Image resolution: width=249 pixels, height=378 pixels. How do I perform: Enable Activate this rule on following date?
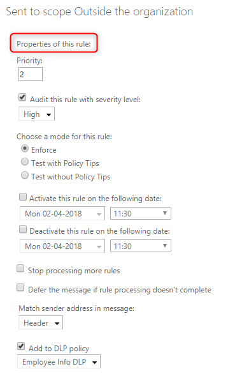23,197
